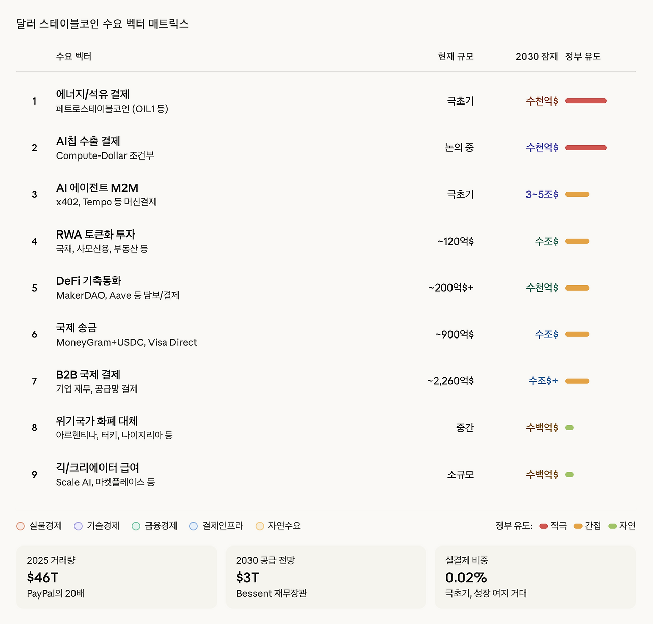Click the green 자연 legend pill
The image size is (653, 624).
point(613,526)
